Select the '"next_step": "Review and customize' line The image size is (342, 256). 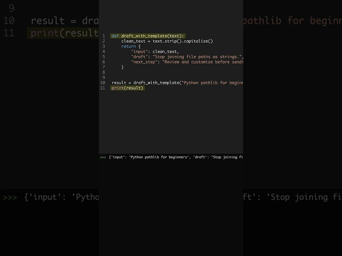[x=187, y=62]
